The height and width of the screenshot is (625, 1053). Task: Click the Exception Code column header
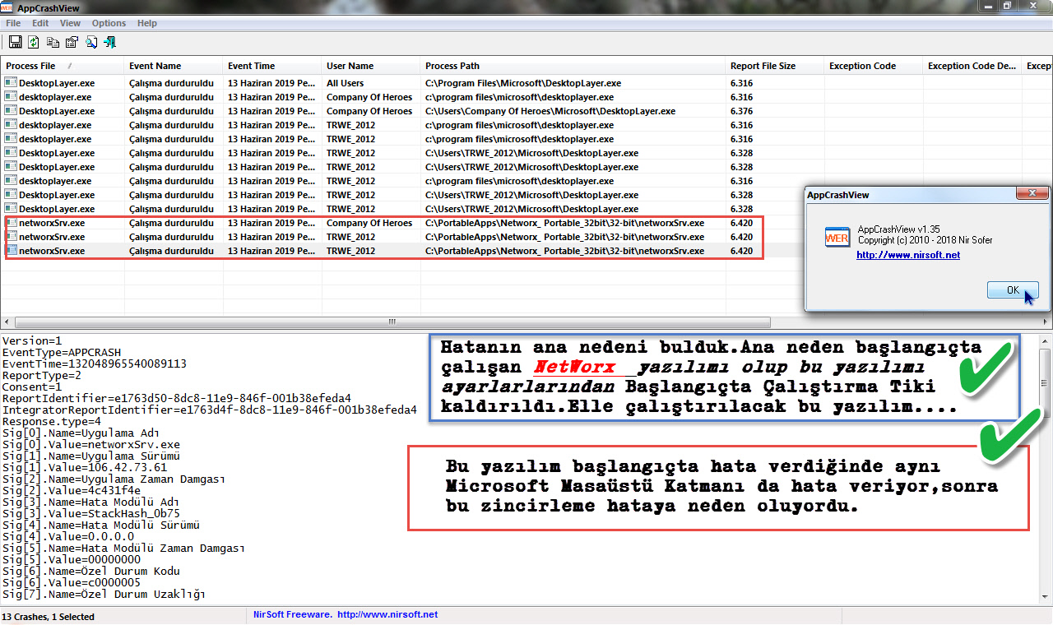874,66
